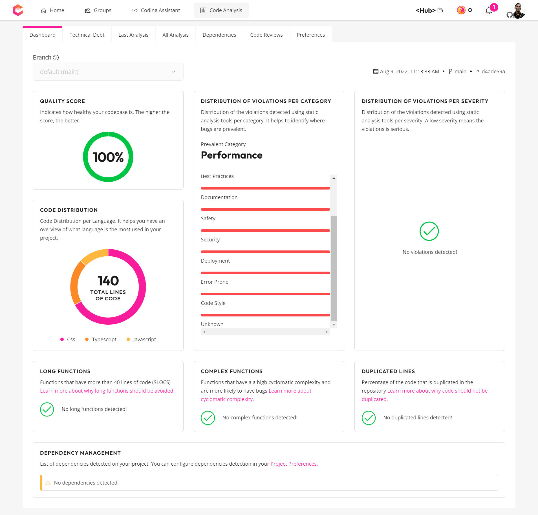Screen dimensions: 538x515
Task: Open the Home icon in the navbar
Action: tap(43, 10)
